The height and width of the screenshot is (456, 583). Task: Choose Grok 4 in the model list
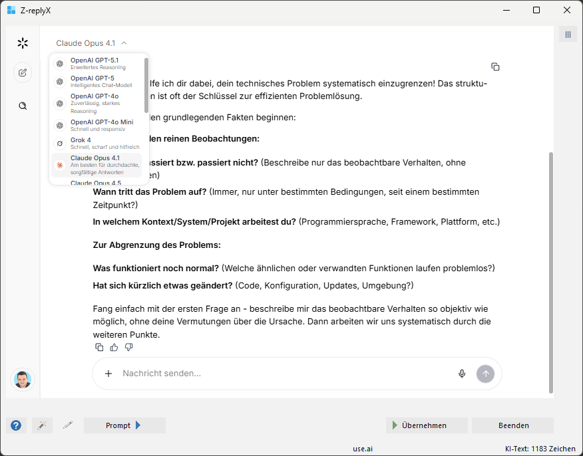click(x=97, y=143)
